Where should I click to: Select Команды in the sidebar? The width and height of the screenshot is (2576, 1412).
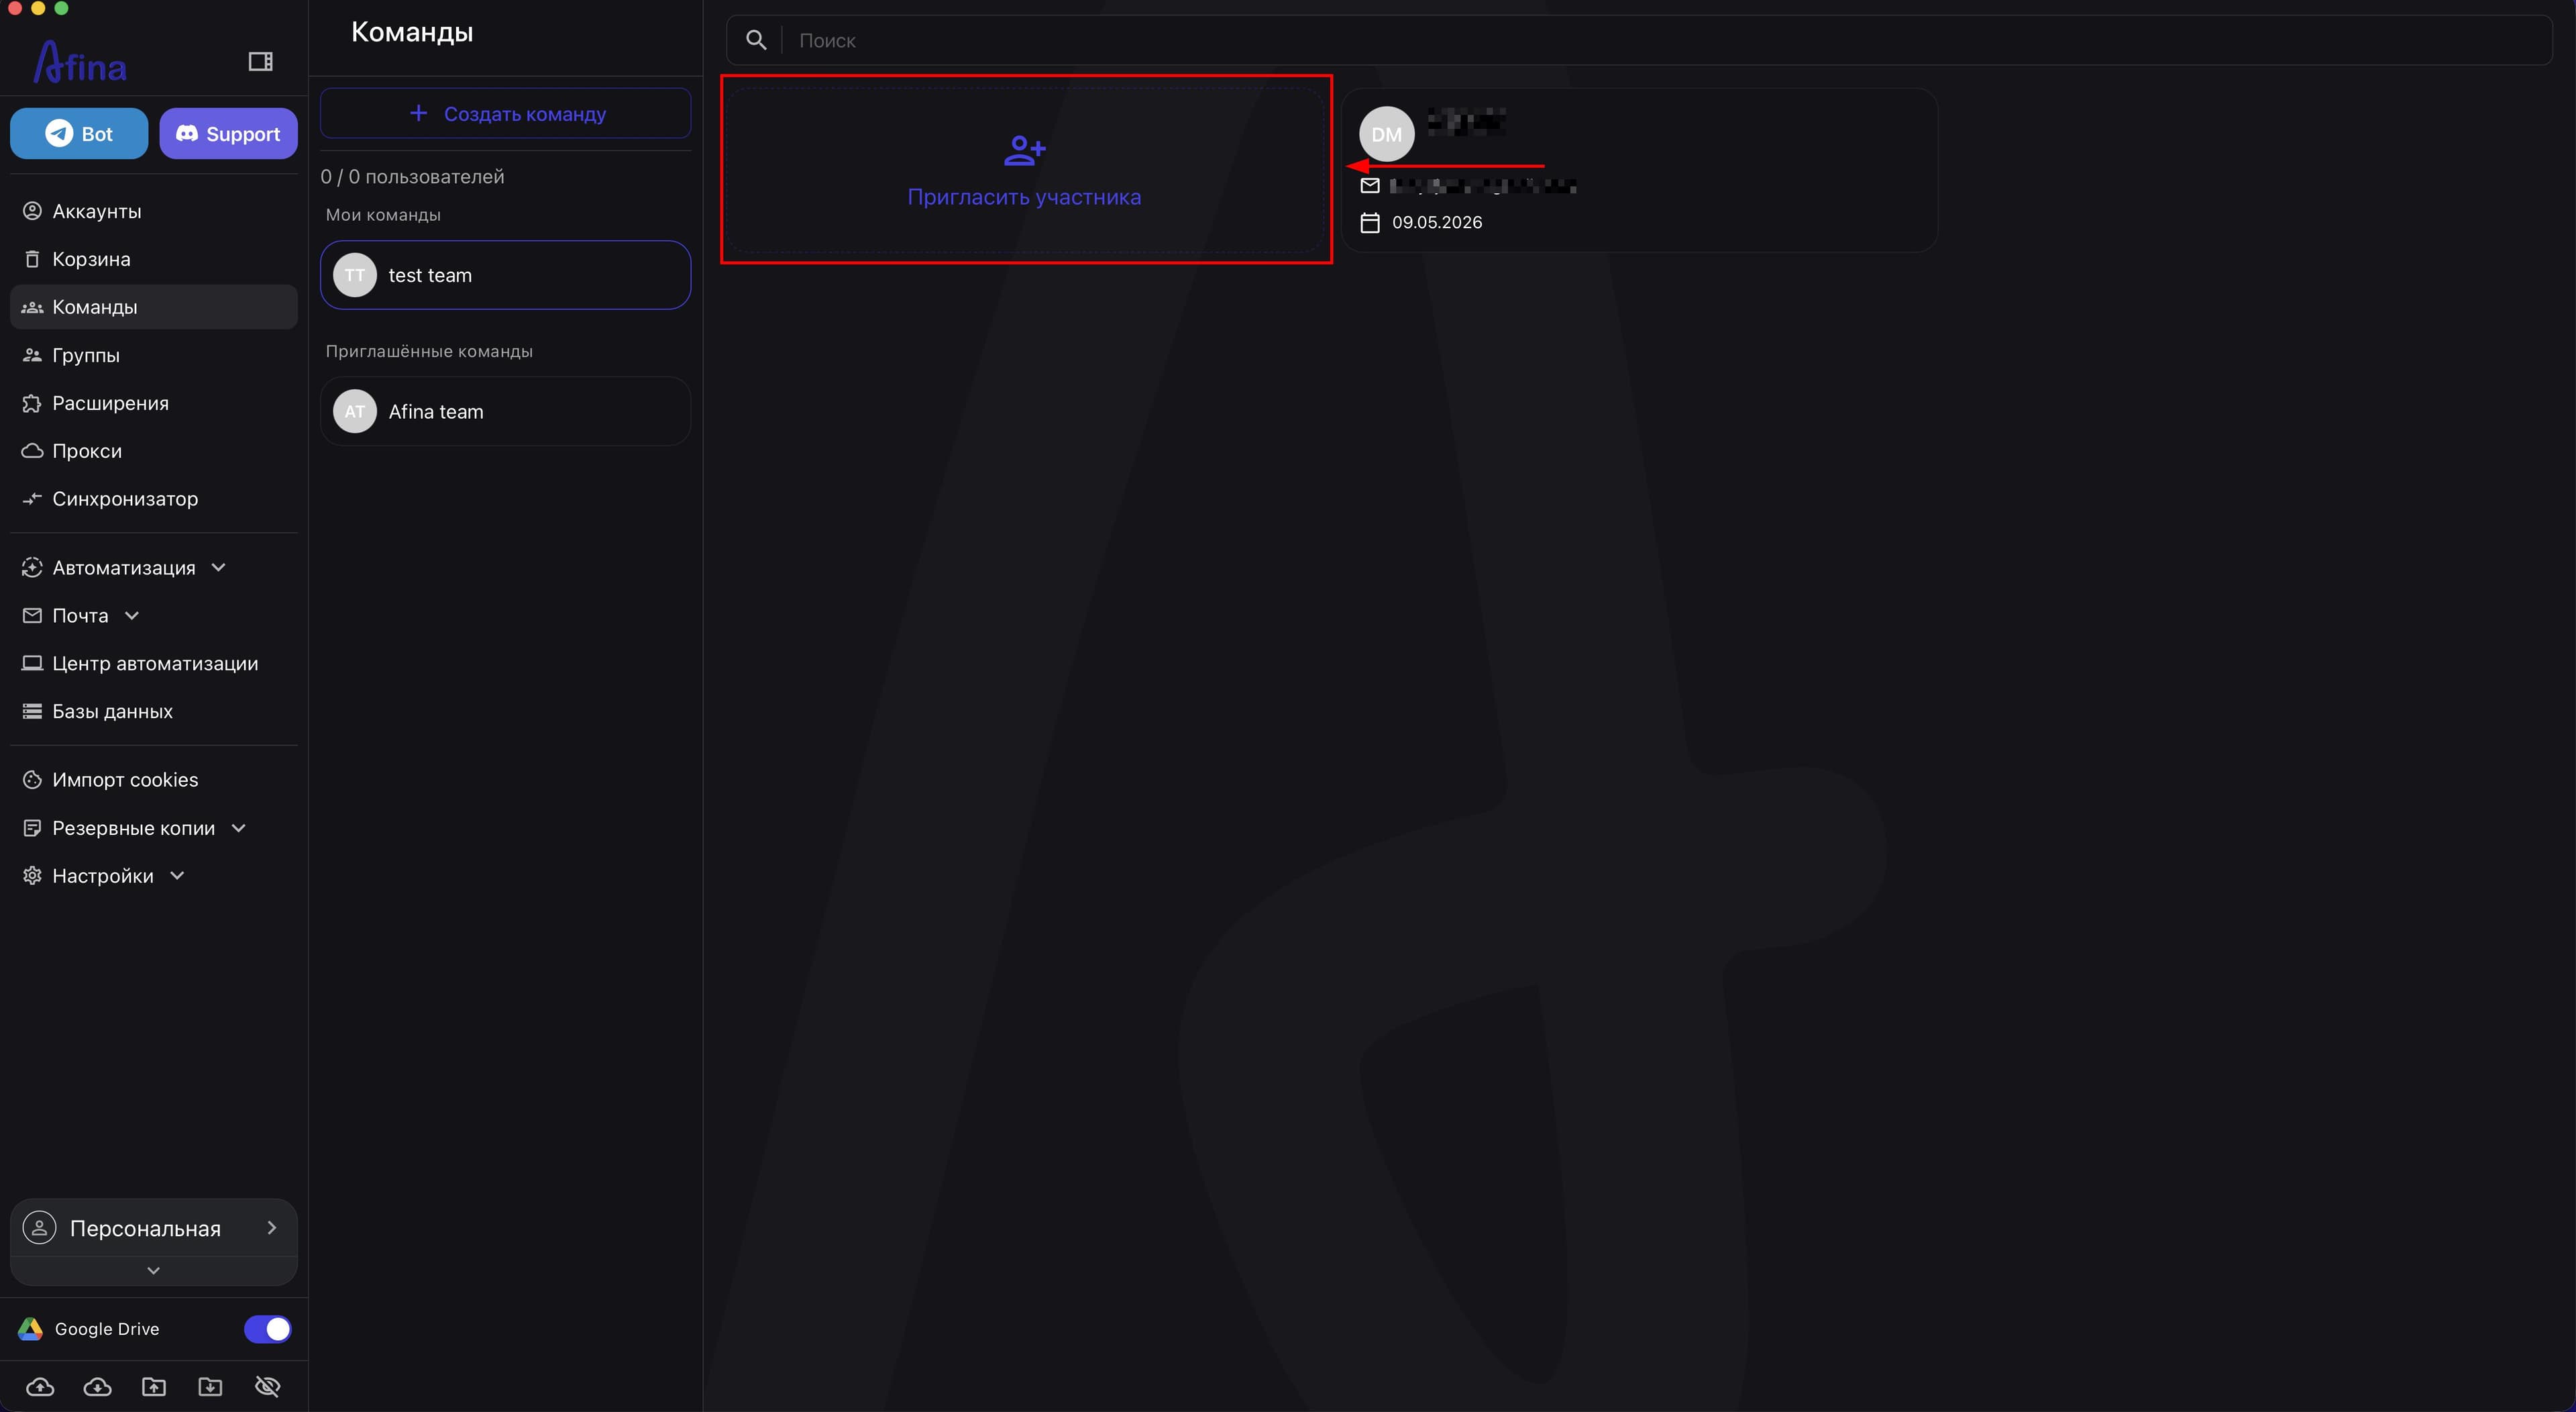coord(154,307)
